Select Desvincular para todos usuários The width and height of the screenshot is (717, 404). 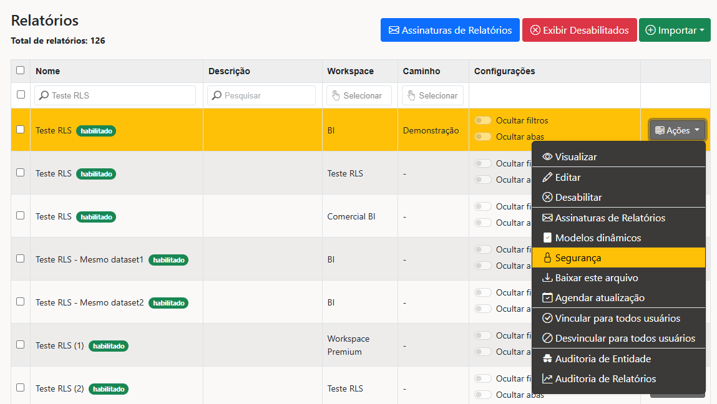pyautogui.click(x=618, y=339)
